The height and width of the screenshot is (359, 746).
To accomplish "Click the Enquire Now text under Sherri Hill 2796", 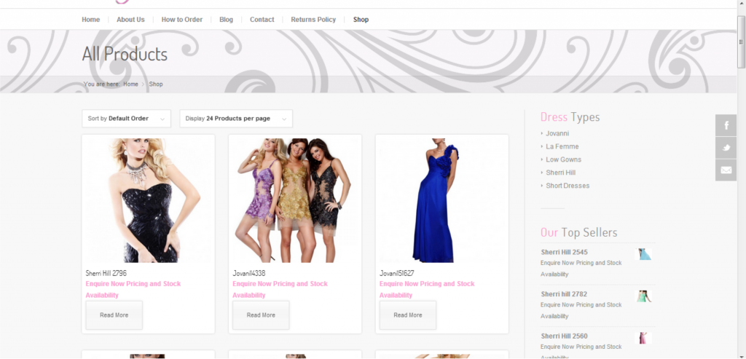I will [x=133, y=289].
